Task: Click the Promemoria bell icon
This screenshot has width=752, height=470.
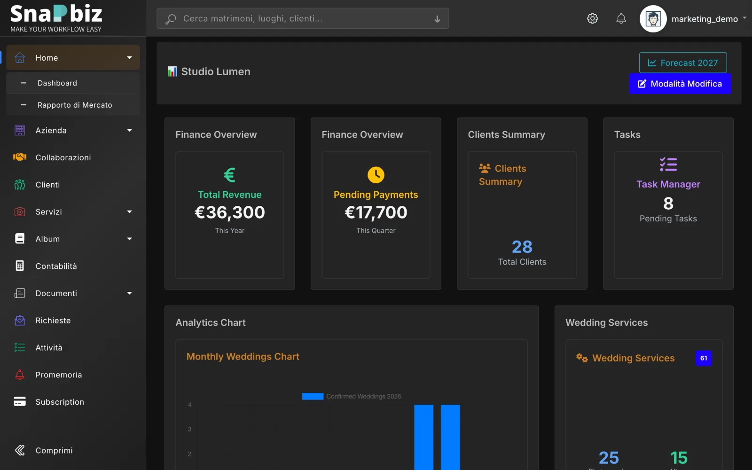Action: [x=20, y=375]
